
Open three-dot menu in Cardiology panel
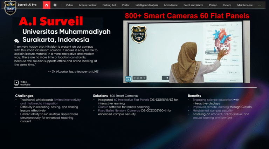[x=231, y=25]
